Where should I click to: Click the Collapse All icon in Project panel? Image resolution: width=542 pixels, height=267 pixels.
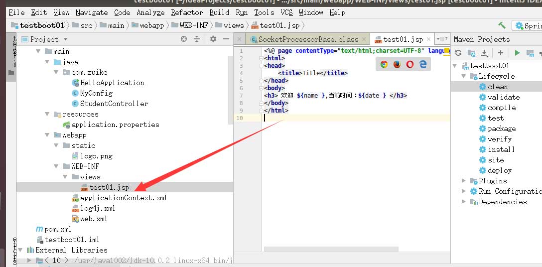click(197, 39)
